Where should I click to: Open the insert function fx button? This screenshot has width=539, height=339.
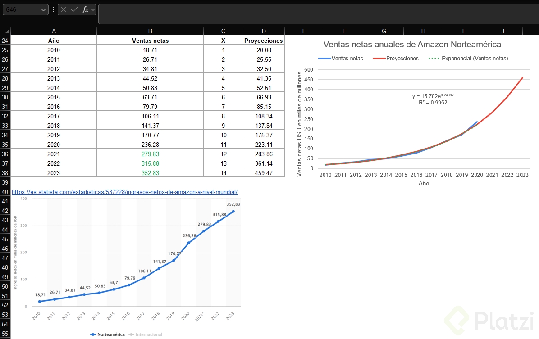[85, 9]
